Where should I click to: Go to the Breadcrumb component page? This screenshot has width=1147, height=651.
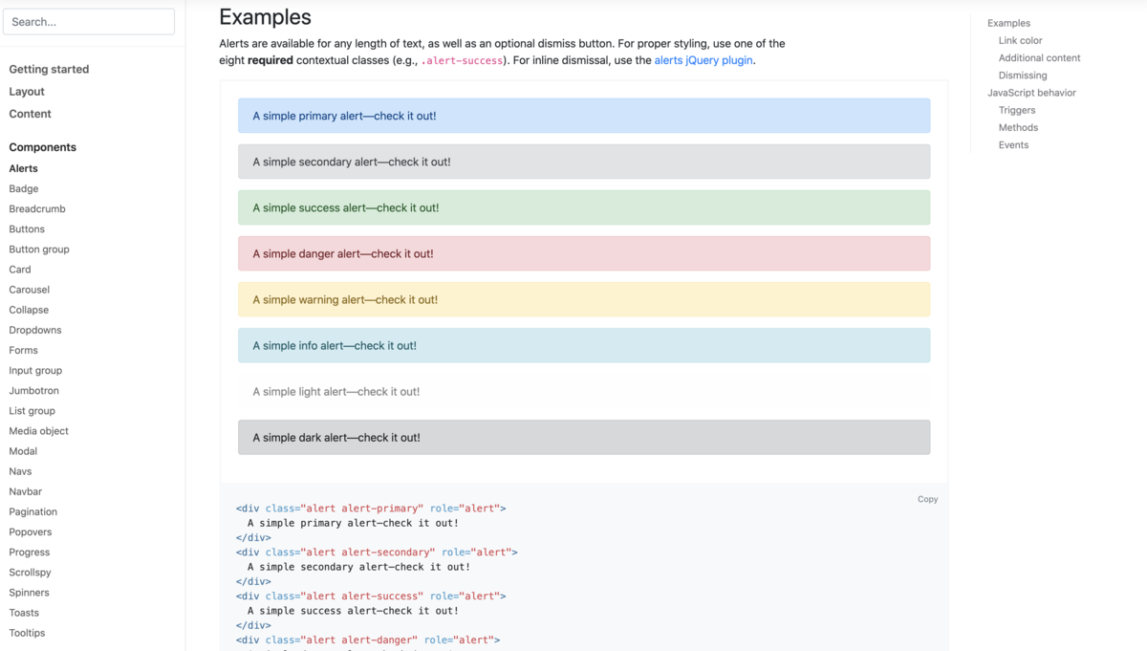point(37,208)
